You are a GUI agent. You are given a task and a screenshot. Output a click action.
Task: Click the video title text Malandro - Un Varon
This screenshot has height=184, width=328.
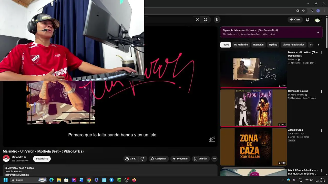click(43, 151)
